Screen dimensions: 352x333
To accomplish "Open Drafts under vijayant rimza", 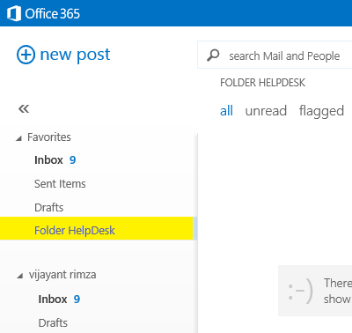I will [53, 322].
